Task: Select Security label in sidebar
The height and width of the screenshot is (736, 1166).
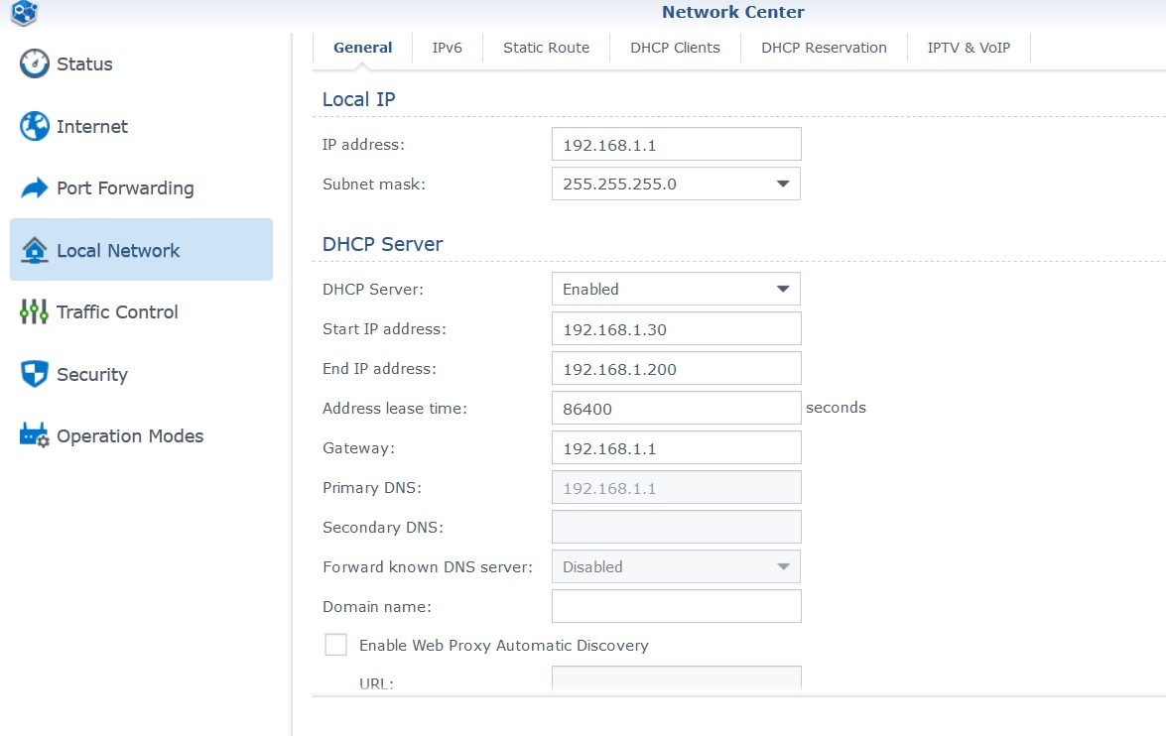Action: tap(92, 375)
